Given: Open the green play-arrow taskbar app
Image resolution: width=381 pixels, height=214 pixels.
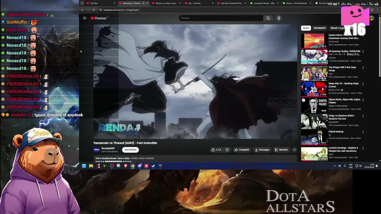Looking at the screenshot, I should tap(105, 166).
